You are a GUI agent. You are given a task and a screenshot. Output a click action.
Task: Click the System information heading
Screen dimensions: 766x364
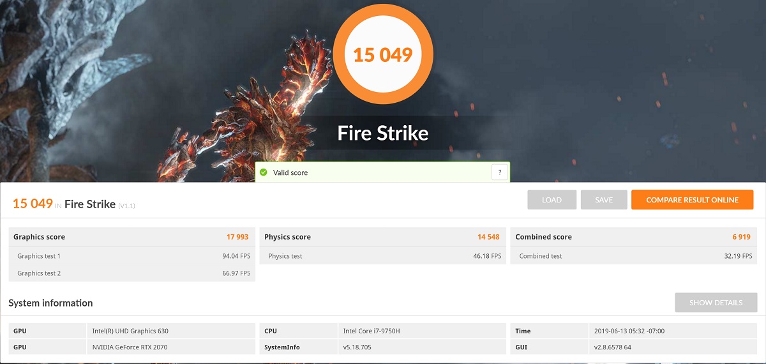coord(51,303)
